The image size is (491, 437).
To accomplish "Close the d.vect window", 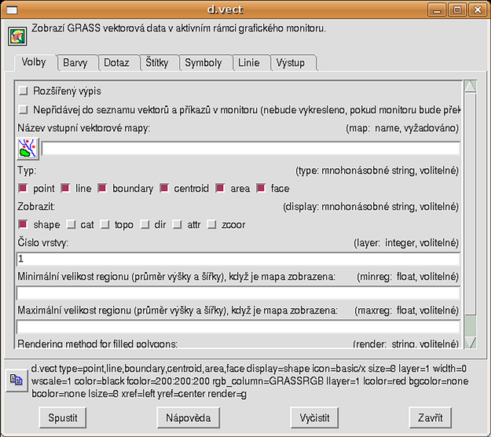I will pos(478,9).
